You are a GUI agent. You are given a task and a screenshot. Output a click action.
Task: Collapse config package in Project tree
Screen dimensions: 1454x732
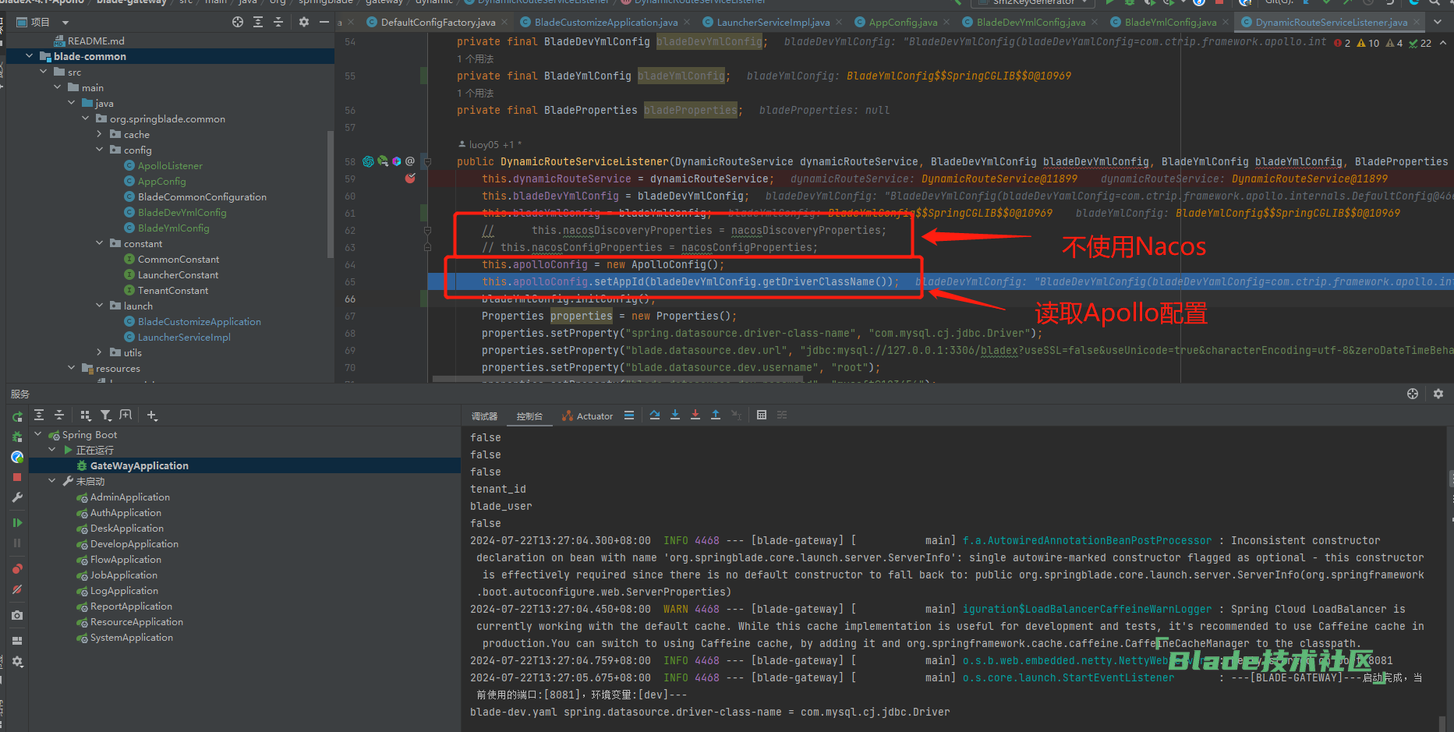coord(100,150)
